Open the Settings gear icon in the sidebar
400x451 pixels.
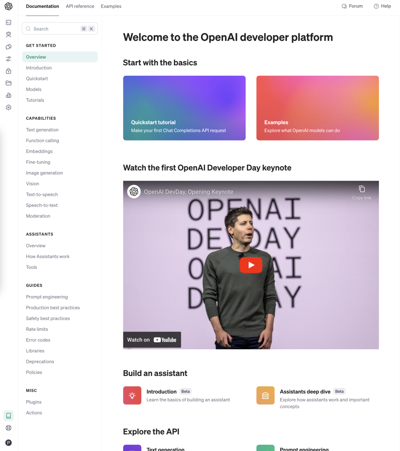pyautogui.click(x=9, y=107)
